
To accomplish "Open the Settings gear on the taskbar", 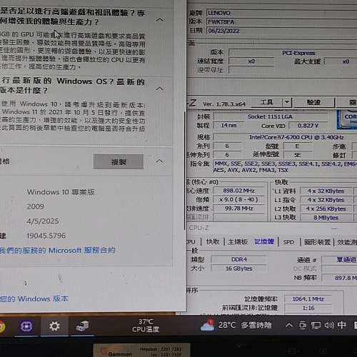I will [54, 326].
